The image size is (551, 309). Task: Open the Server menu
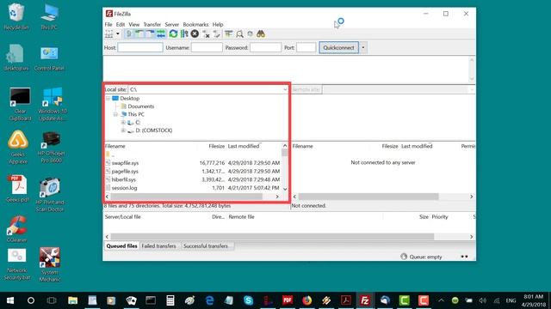(x=172, y=25)
